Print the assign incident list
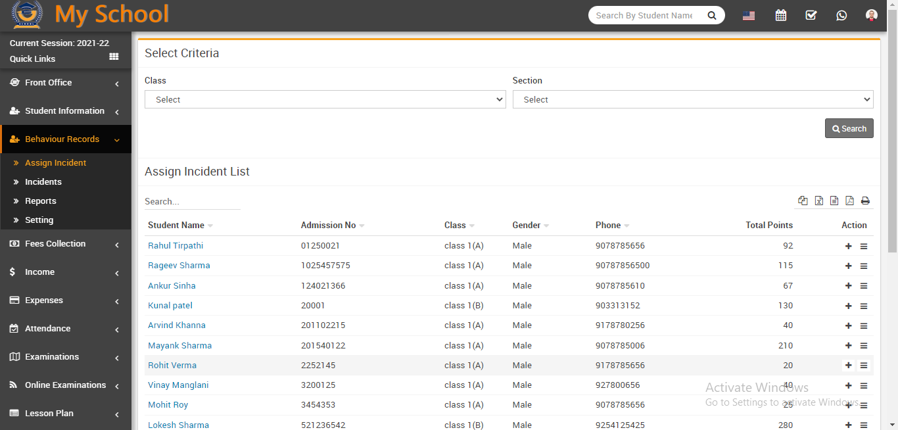Screen dimensions: 898x430 tap(865, 201)
